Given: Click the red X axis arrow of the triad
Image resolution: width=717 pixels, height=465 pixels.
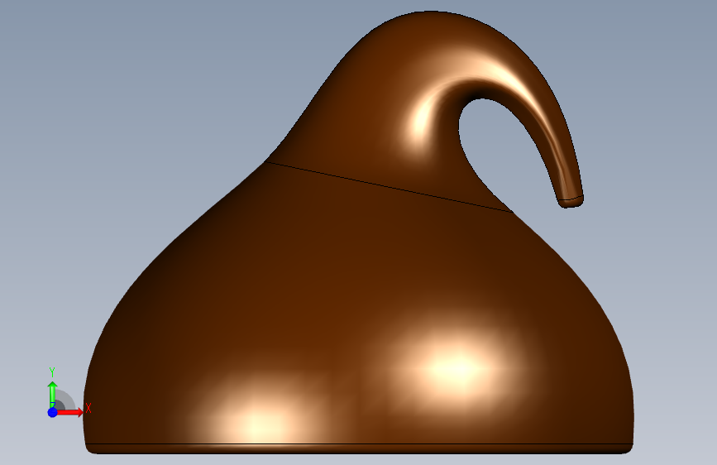Looking at the screenshot, I should 69,412.
